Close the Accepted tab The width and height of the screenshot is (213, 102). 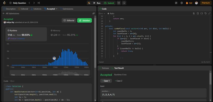pyautogui.click(x=57, y=9)
